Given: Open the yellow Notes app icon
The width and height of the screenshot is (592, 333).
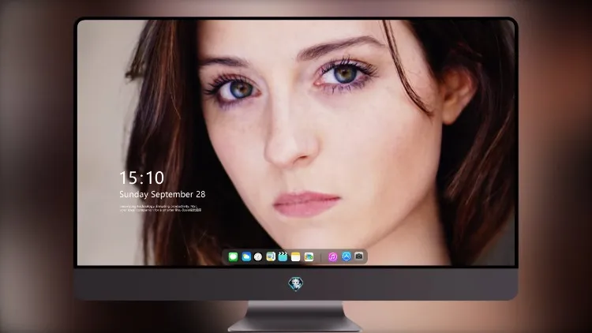Looking at the screenshot, I should click(x=296, y=256).
